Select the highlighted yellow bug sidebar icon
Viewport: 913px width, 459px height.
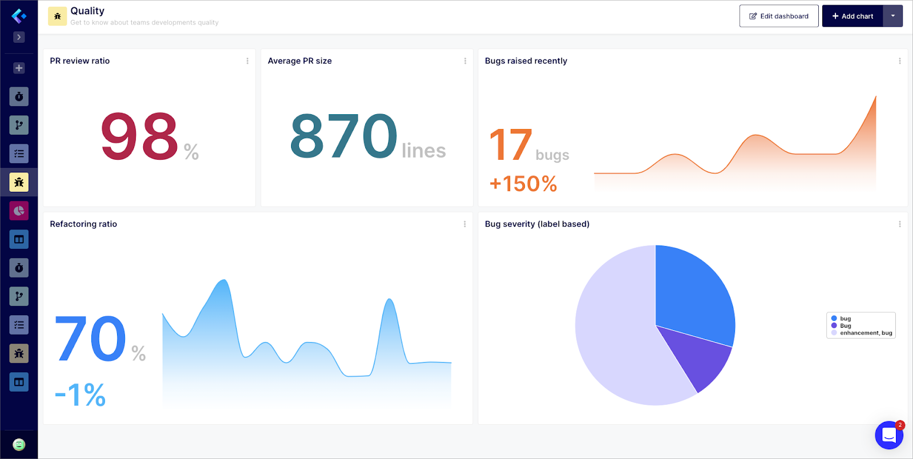pyautogui.click(x=19, y=182)
